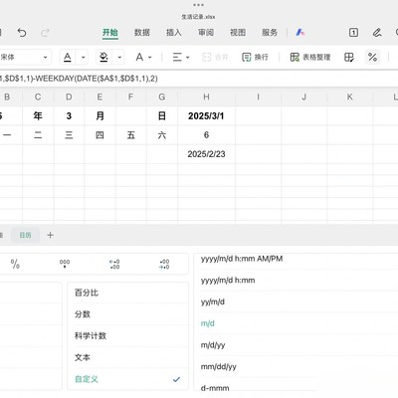Select the 日历 sheet tab
398x398 pixels.
[25, 235]
